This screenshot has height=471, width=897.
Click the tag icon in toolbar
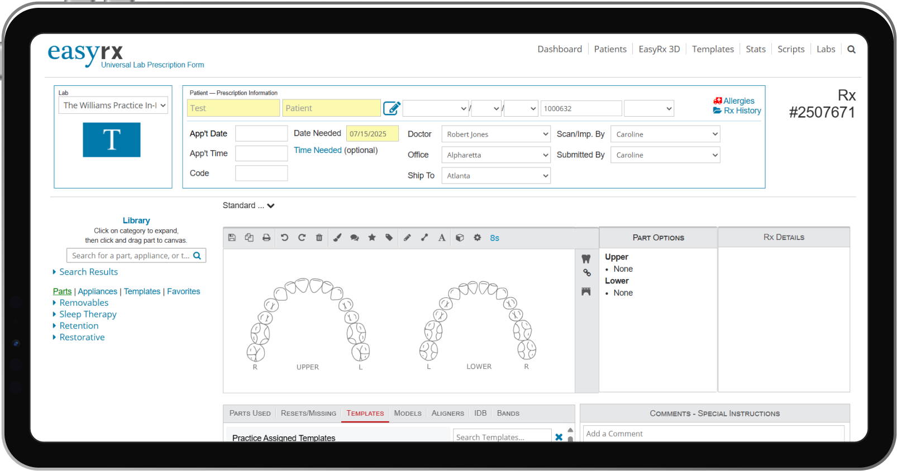(x=389, y=238)
